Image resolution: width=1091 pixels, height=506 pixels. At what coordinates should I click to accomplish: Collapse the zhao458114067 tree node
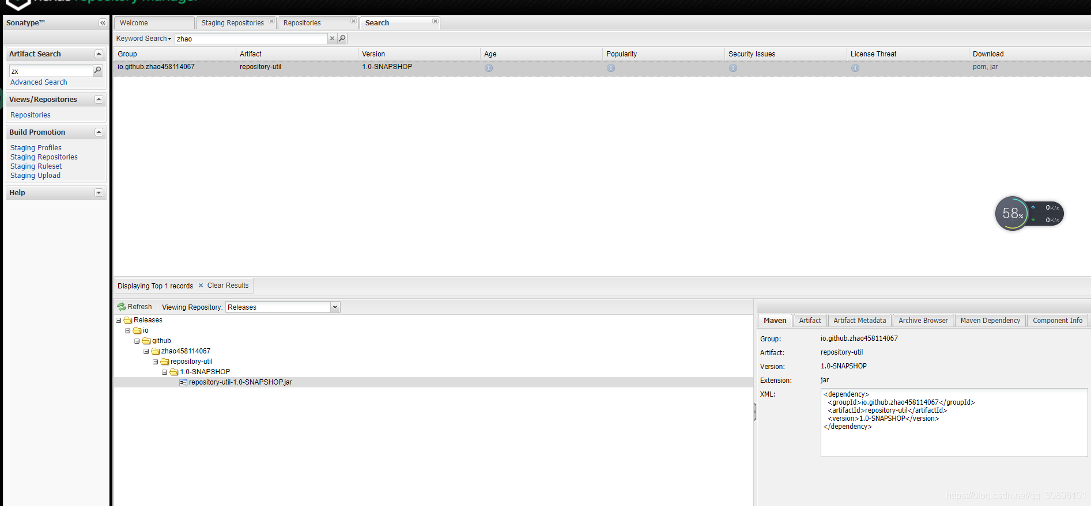146,352
